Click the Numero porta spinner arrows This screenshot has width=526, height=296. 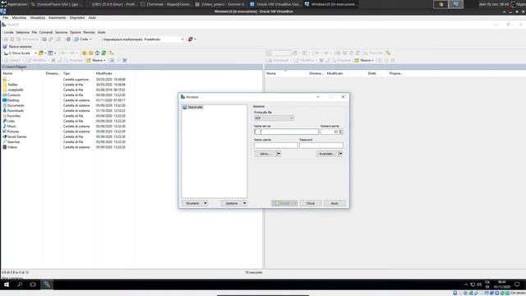point(340,132)
